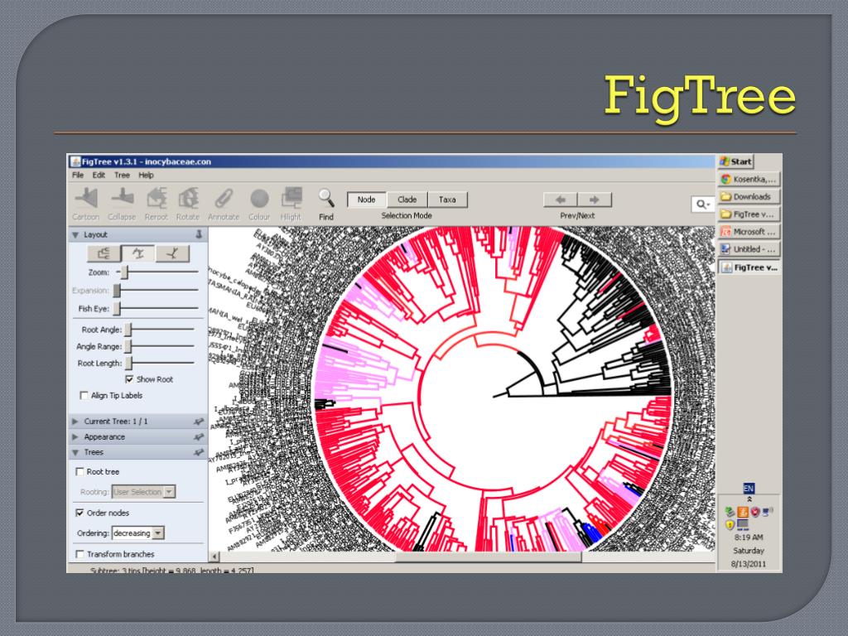Viewport: 848px width, 636px height.
Task: Select the Reroot tool icon
Action: (157, 199)
